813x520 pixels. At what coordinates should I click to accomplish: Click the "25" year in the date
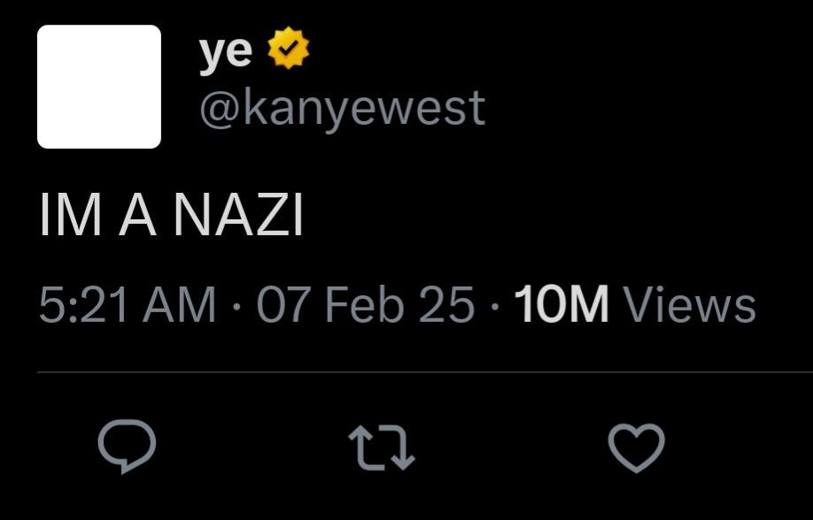click(x=448, y=305)
